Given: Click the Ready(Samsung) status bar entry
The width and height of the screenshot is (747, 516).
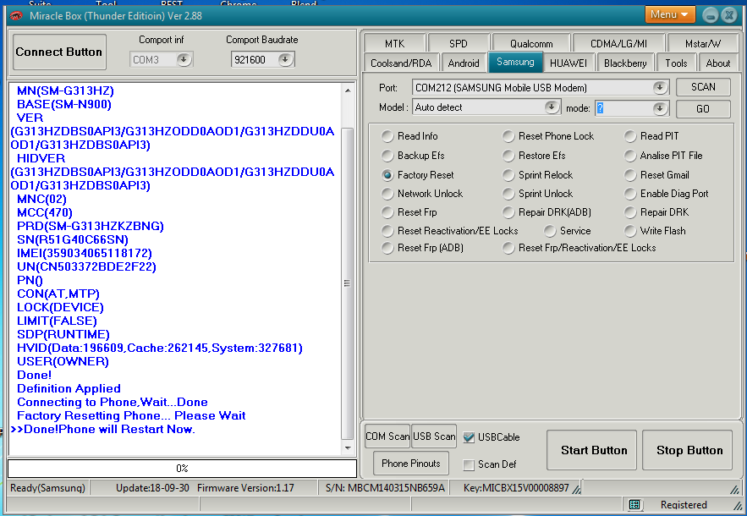Looking at the screenshot, I should (x=47, y=488).
